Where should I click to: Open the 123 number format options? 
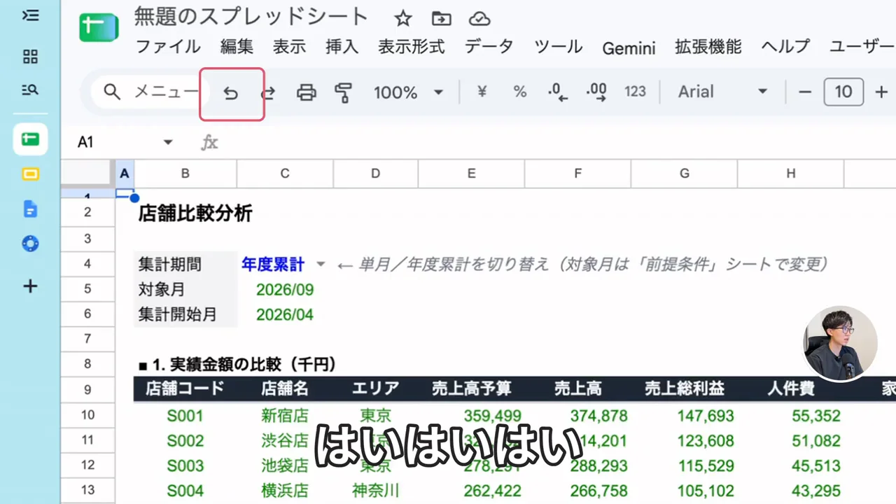(x=635, y=92)
